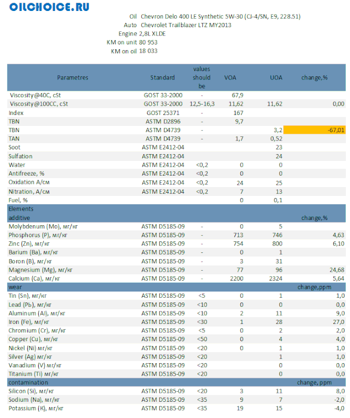This screenshot has width=350, height=418.
Task: Click the Soot row label
Action: point(15,147)
